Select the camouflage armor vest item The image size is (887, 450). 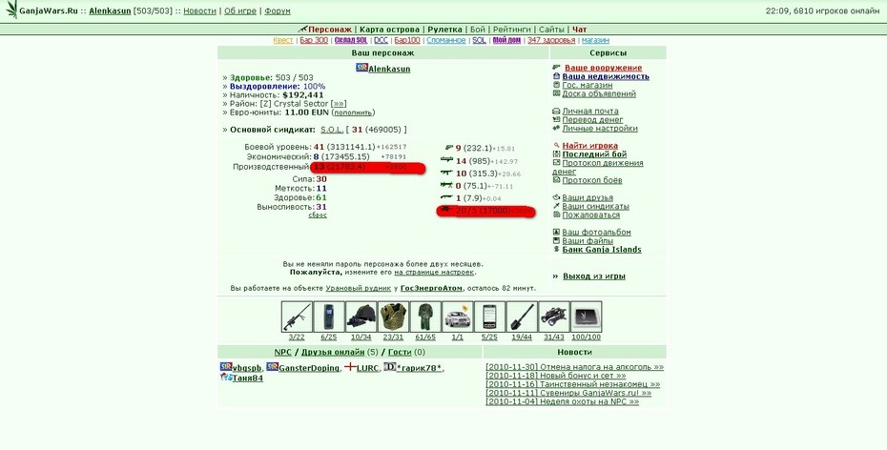393,317
